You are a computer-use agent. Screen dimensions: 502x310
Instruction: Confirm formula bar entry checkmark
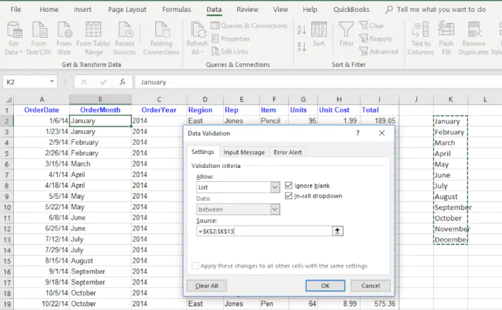coord(103,82)
